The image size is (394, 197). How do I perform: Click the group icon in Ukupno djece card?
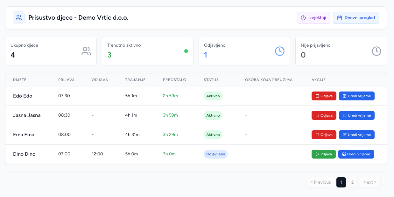pos(86,51)
